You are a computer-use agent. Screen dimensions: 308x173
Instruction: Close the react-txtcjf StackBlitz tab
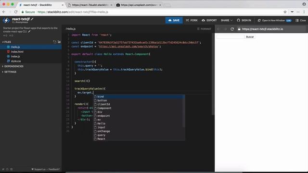[63, 5]
